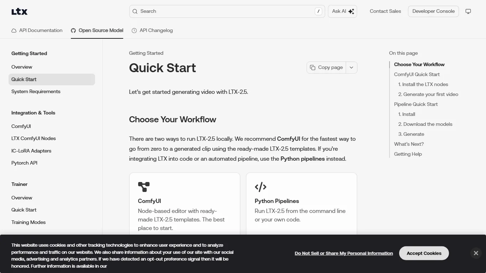Go to System Requirements in sidebar
This screenshot has height=273, width=486.
click(x=36, y=92)
